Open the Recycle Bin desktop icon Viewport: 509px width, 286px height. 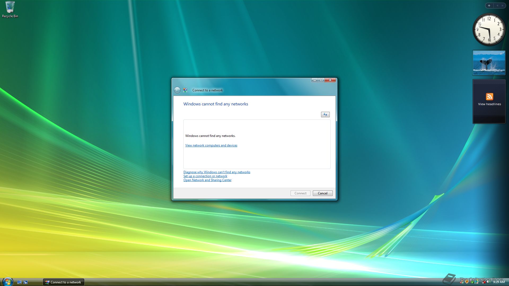coord(10,10)
